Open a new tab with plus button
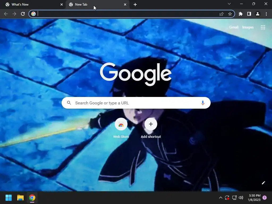The height and width of the screenshot is (204, 272). 135,5
